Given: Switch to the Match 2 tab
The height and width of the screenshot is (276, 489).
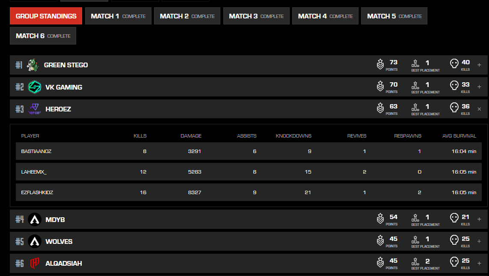Looking at the screenshot, I should [187, 16].
